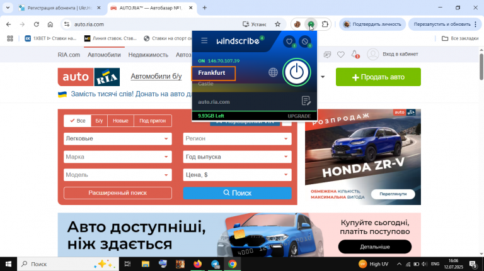The width and height of the screenshot is (484, 271).
Task: Open a new browser tab
Action: [205, 8]
